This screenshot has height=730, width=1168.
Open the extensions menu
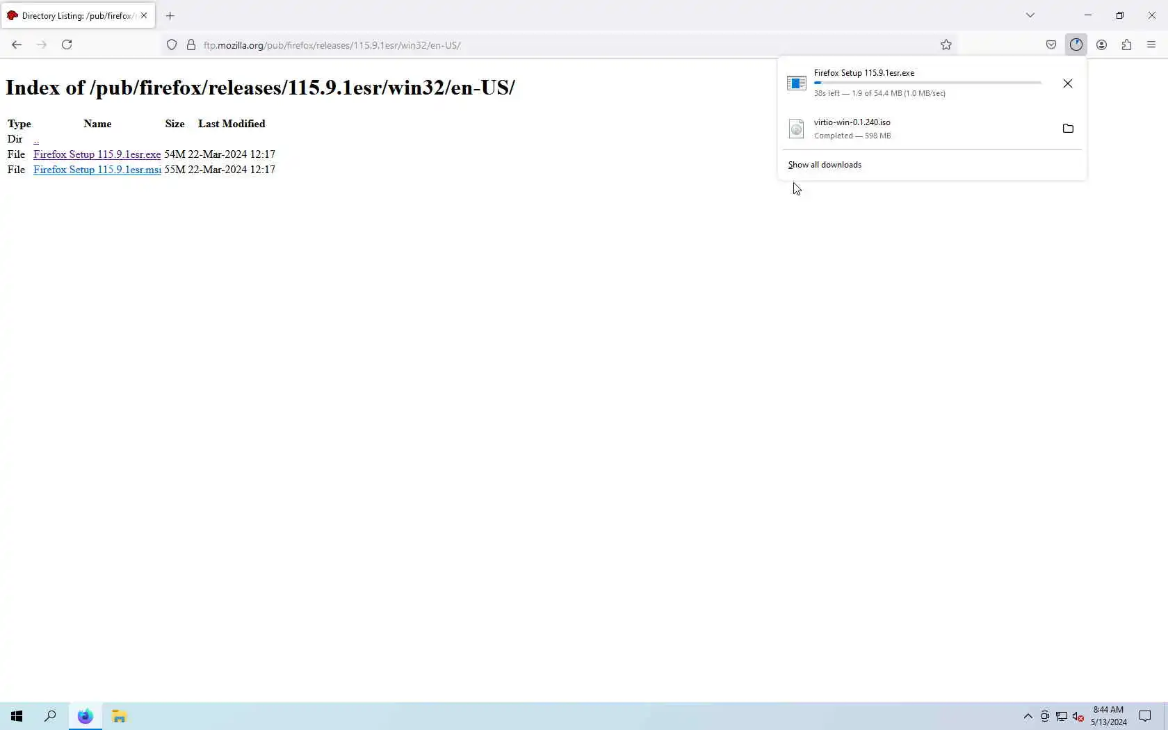click(x=1126, y=44)
